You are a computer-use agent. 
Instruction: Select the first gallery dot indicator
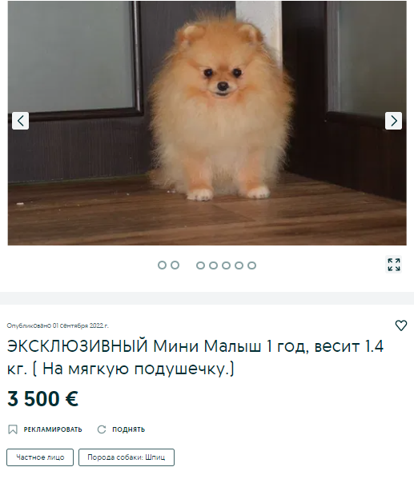pyautogui.click(x=162, y=265)
